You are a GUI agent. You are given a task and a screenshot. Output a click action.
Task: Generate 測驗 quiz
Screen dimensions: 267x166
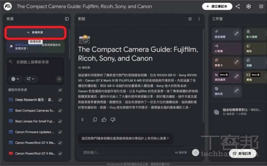[x=255, y=63]
